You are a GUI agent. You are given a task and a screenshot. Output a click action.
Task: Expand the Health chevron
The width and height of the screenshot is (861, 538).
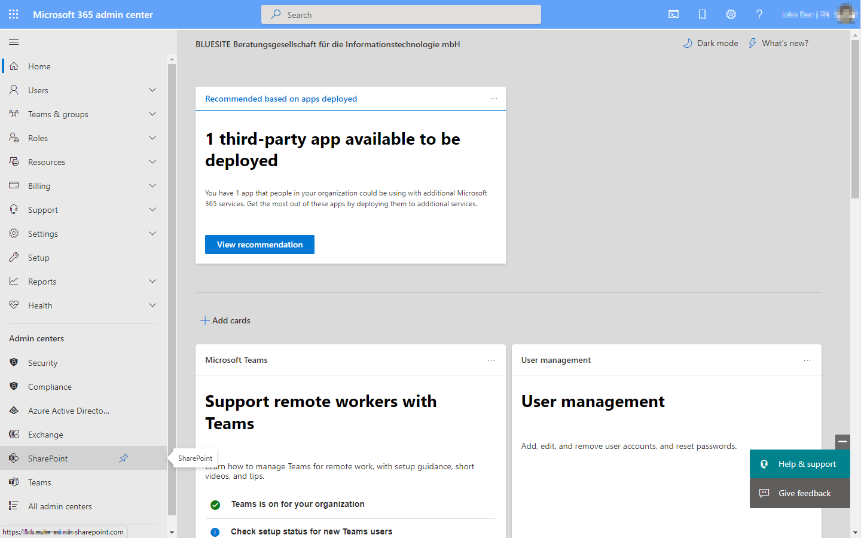[x=152, y=305]
